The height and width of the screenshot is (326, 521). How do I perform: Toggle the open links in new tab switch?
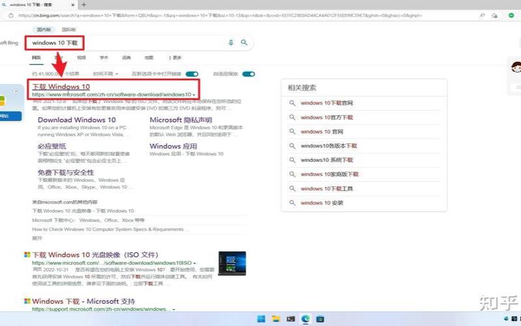point(192,74)
